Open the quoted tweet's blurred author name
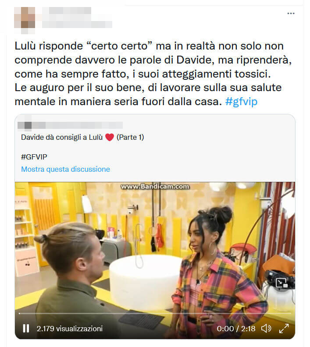This screenshot has height=347, width=310. tap(78, 125)
